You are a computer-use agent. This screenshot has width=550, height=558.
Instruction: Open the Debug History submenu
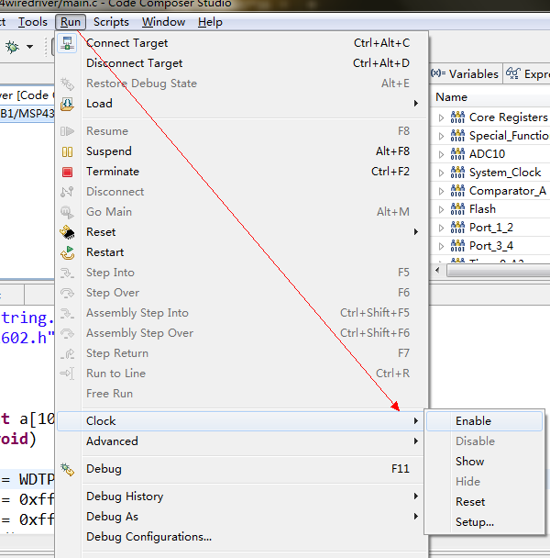pyautogui.click(x=242, y=497)
